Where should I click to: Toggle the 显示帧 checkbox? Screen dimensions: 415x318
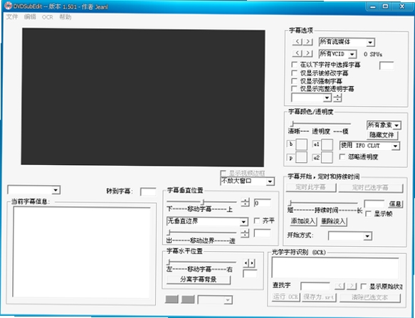coord(368,213)
